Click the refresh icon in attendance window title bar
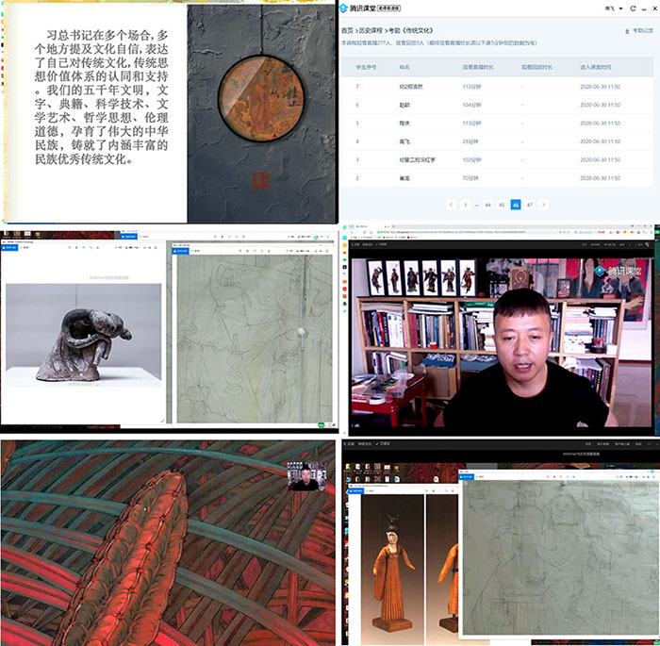Screen dimensions: 660x646 pos(633,8)
